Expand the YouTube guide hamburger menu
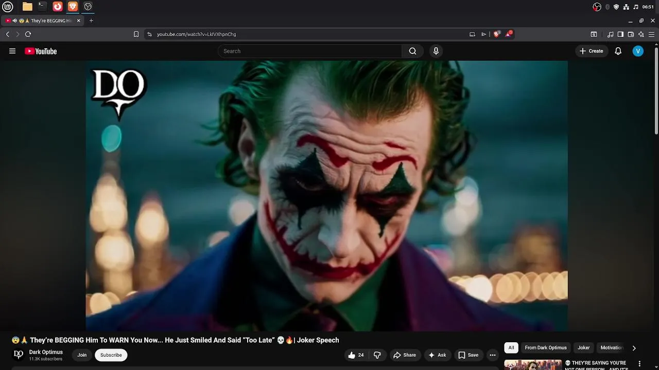This screenshot has width=659, height=370. pos(12,51)
